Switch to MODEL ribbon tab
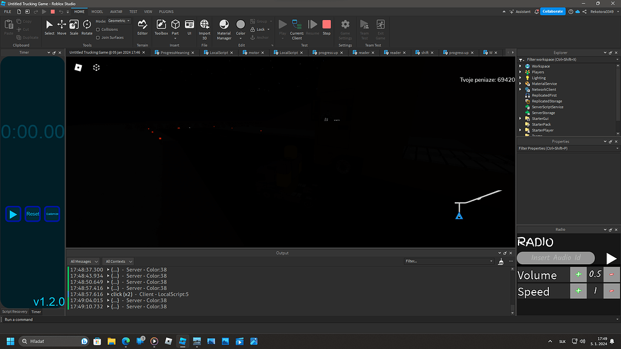The height and width of the screenshot is (349, 621). click(x=97, y=12)
